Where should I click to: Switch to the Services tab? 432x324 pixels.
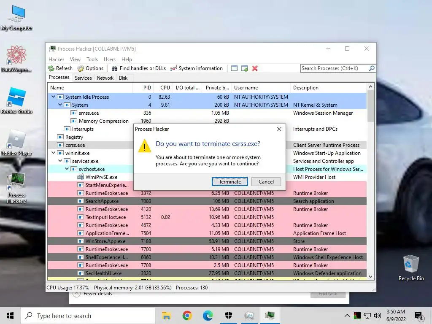(83, 78)
